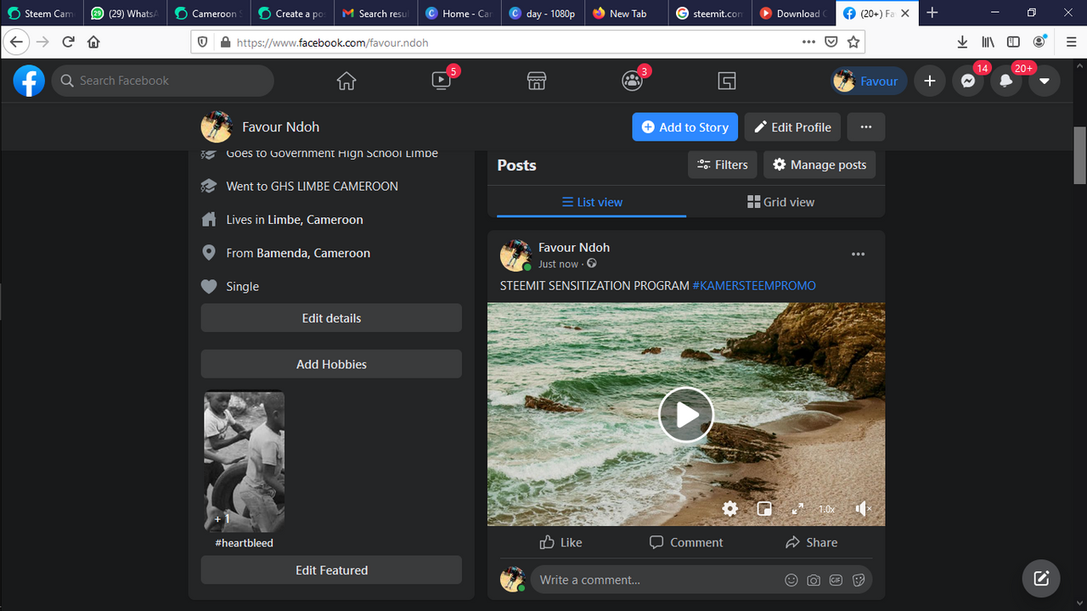Viewport: 1087px width, 611px height.
Task: Open profile three-dot more menu
Action: pyautogui.click(x=865, y=126)
